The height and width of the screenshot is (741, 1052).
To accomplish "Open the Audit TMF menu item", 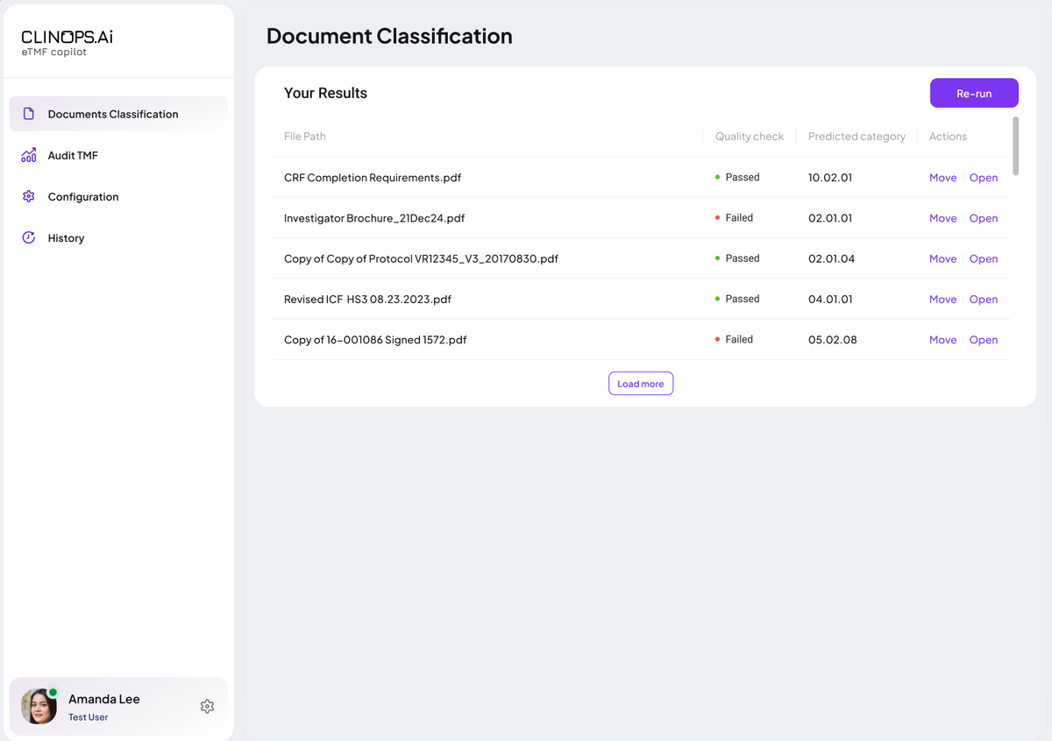I will coord(73,155).
